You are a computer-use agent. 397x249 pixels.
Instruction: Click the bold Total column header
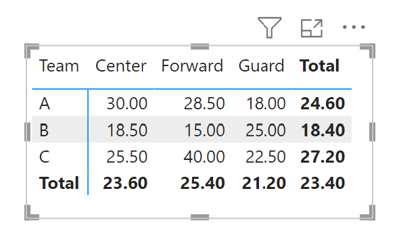(319, 66)
